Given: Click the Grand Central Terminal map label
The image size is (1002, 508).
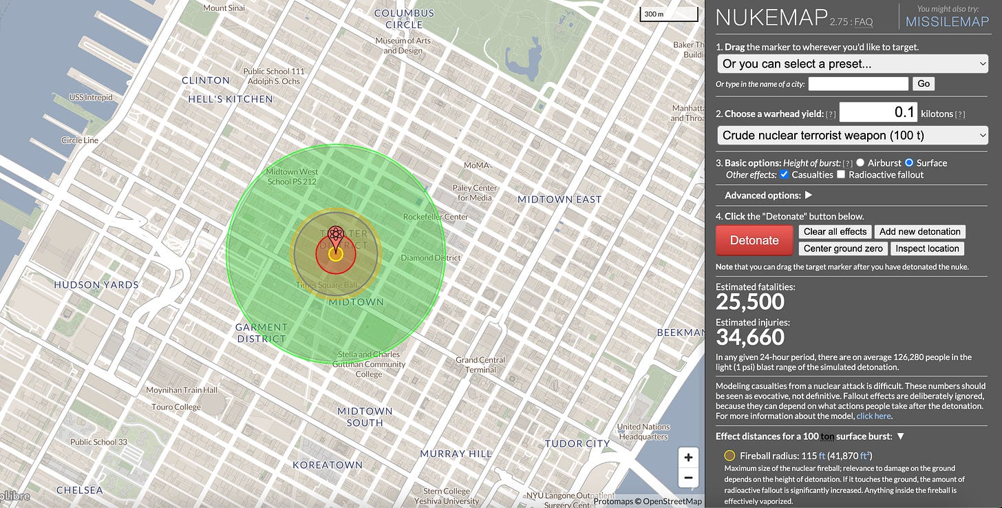Looking at the screenshot, I should [480, 365].
